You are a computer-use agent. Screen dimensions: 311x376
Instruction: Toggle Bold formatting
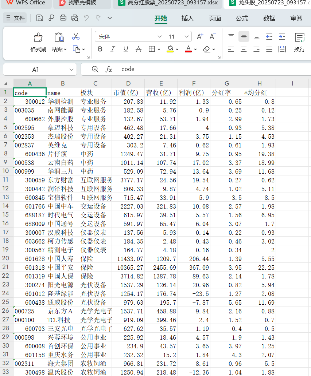100,49
